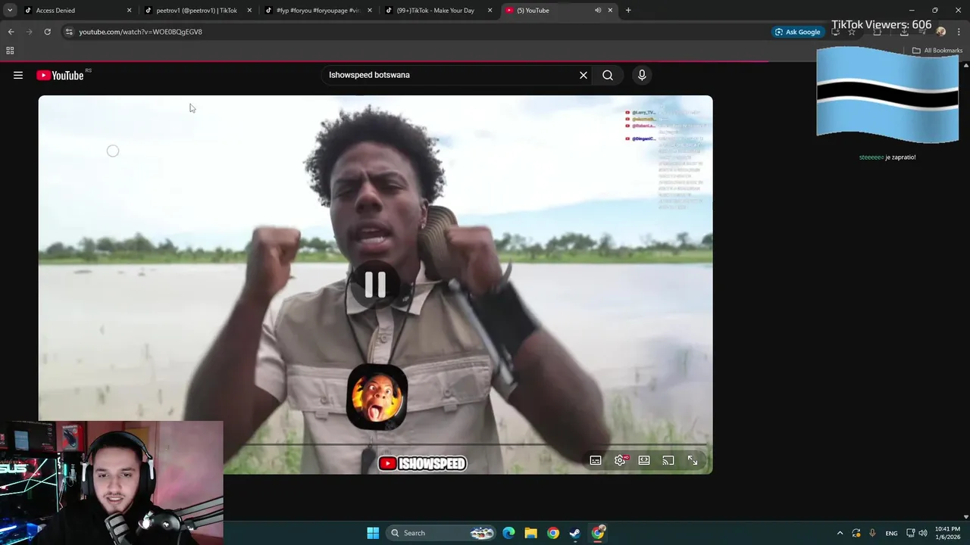970x545 pixels.
Task: Open File Explorer from the taskbar
Action: tap(530, 533)
